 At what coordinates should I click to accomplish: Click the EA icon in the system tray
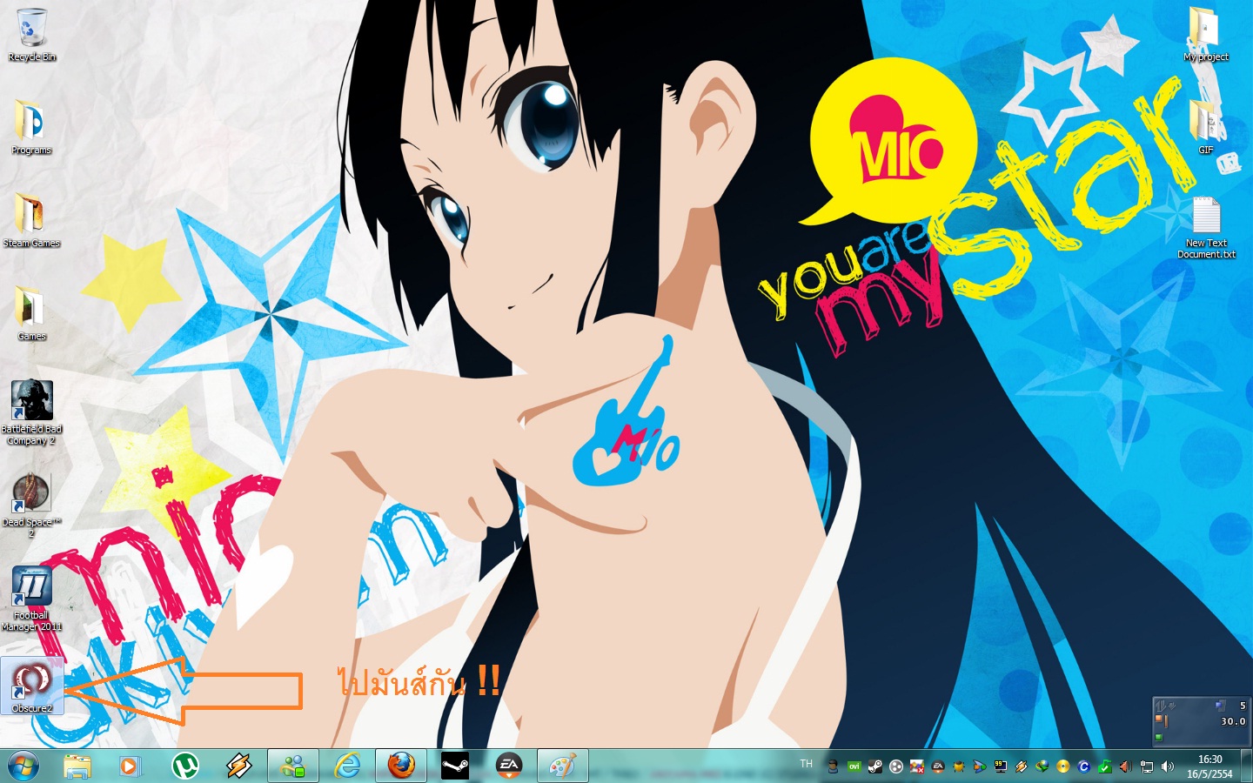point(937,766)
